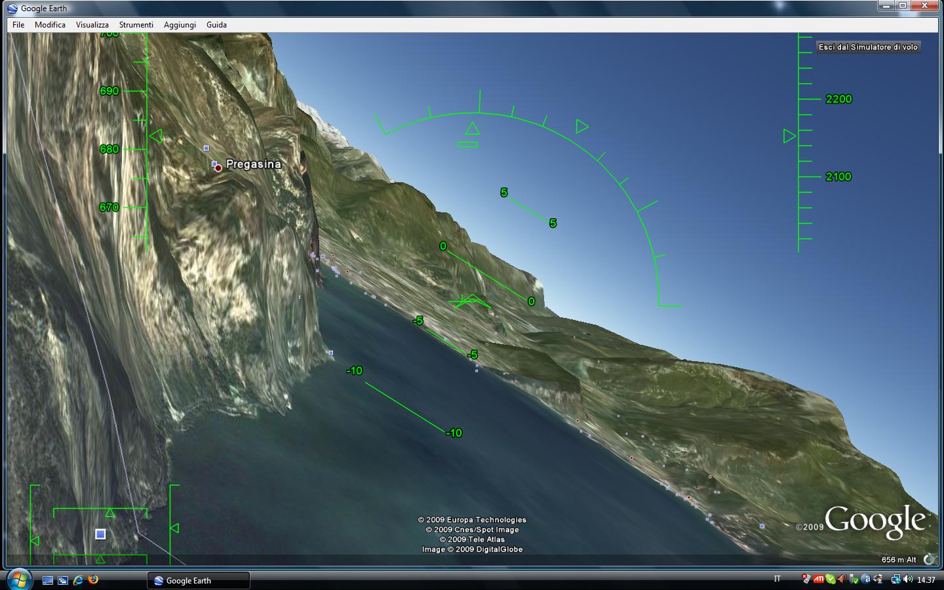This screenshot has height=590, width=944.
Task: Click the volume speaker tray icon
Action: [908, 579]
